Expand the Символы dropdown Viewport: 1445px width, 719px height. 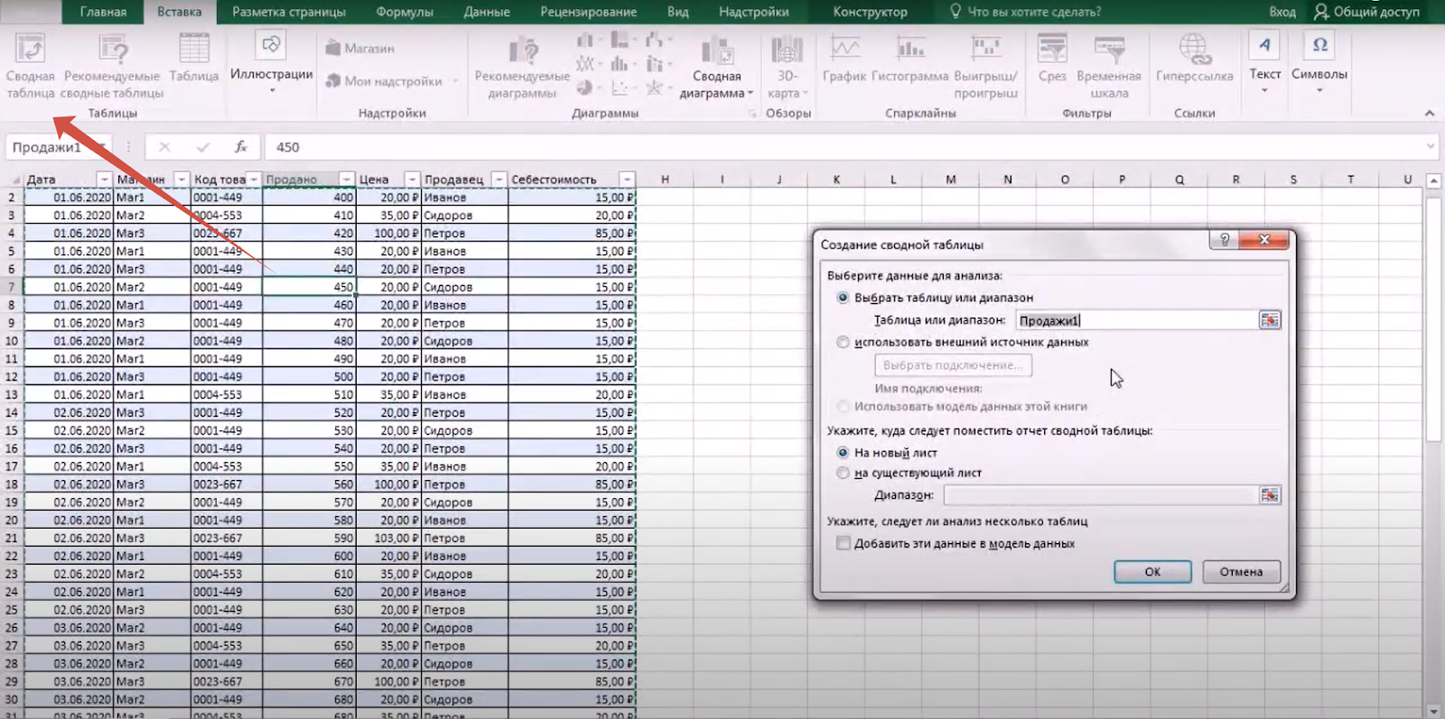pyautogui.click(x=1319, y=63)
